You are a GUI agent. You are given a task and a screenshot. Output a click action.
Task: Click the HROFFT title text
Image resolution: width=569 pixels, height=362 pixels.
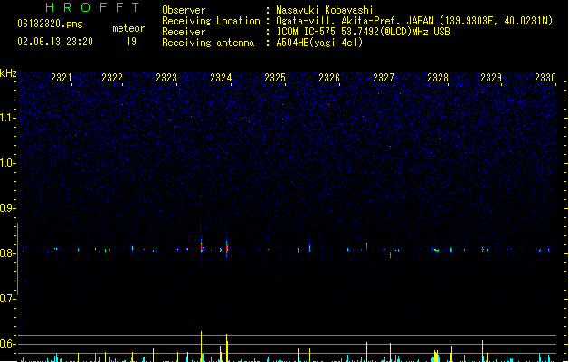pos(93,7)
